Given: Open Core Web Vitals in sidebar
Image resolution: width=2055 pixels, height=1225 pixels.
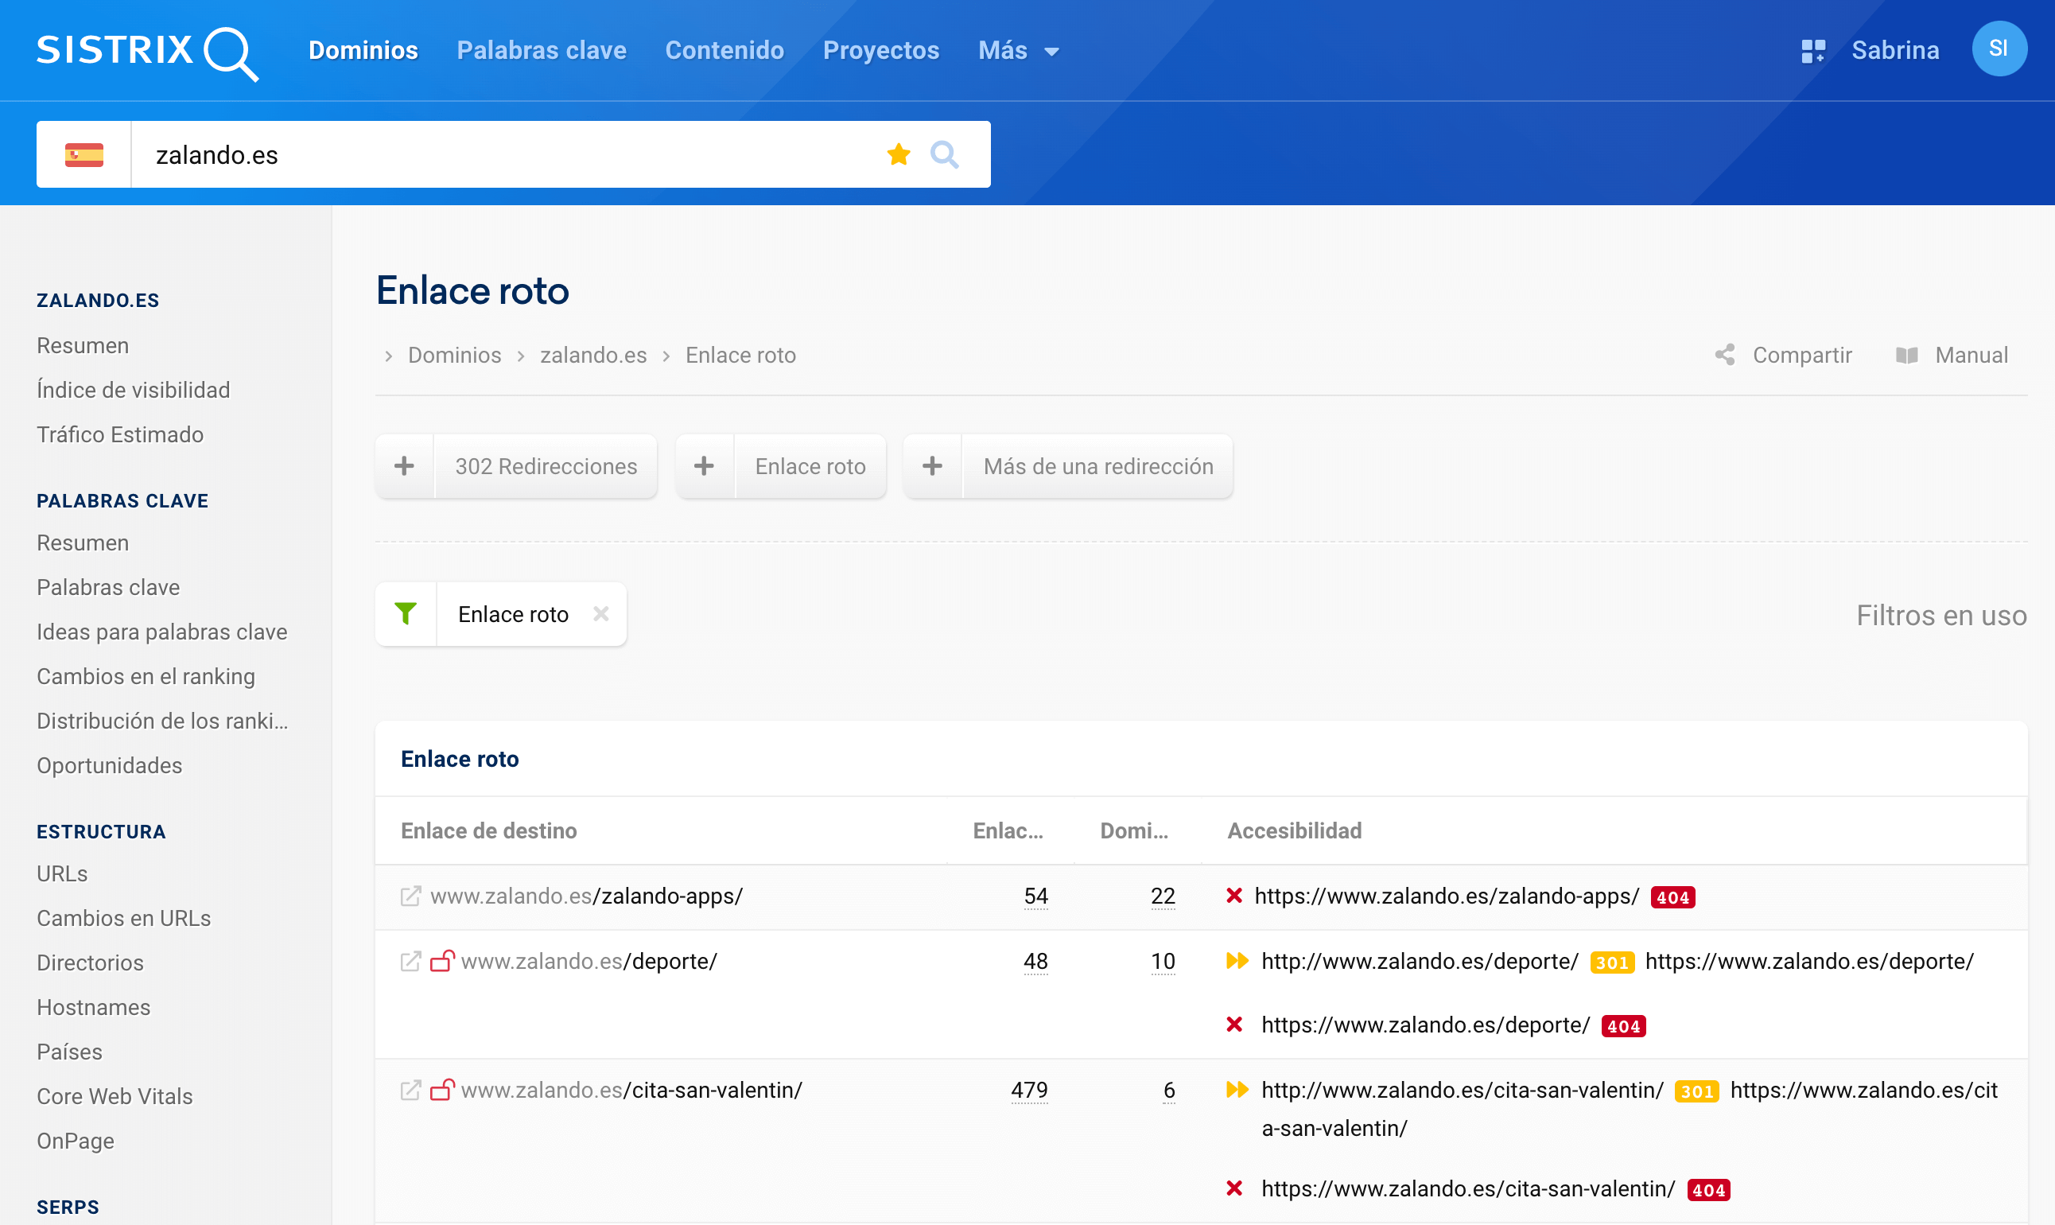Looking at the screenshot, I should (x=115, y=1095).
